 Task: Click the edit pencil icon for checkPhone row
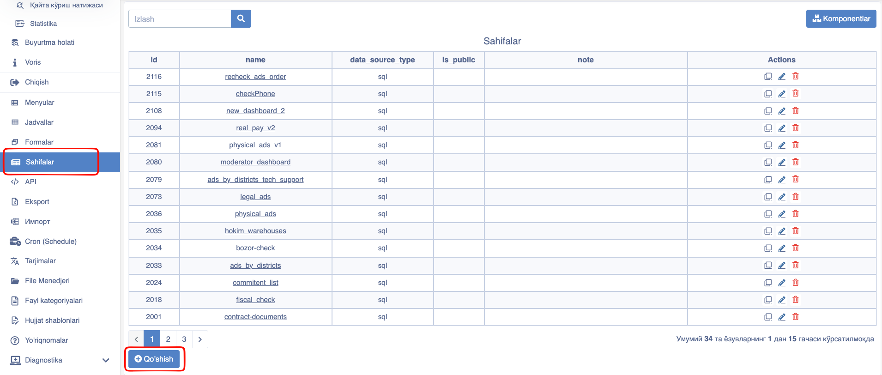pos(782,94)
